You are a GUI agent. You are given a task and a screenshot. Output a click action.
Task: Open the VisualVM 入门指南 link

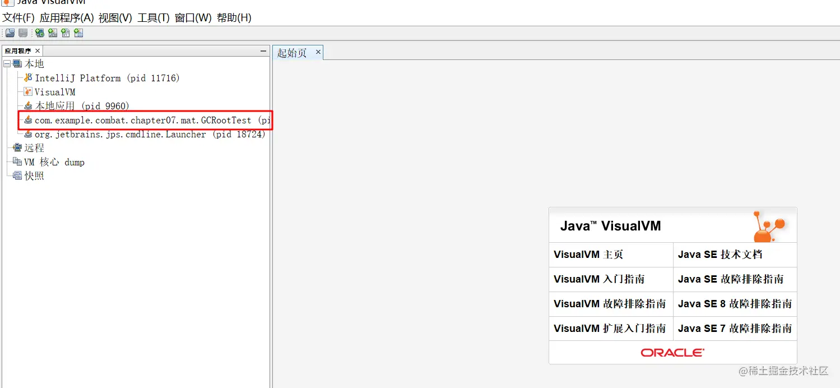pyautogui.click(x=599, y=279)
